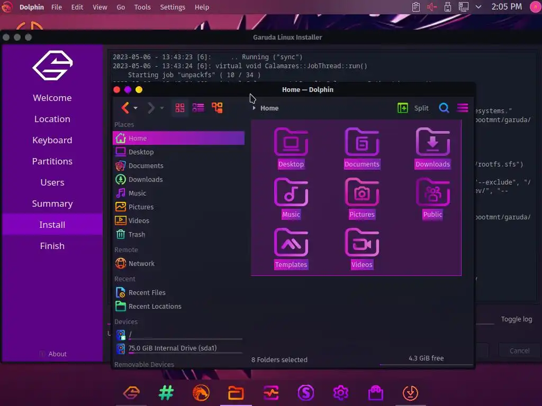Image resolution: width=542 pixels, height=406 pixels.
Task: Open the network tray icon
Action: pyautogui.click(x=463, y=7)
